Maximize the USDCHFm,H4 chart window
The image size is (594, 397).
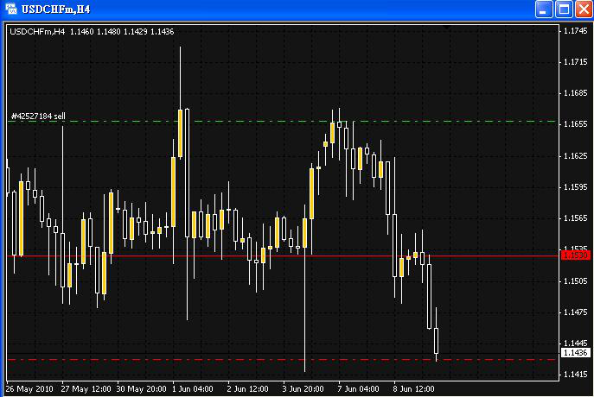[x=564, y=9]
